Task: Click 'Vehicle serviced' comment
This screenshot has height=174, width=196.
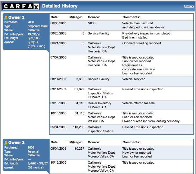Action: point(134,79)
